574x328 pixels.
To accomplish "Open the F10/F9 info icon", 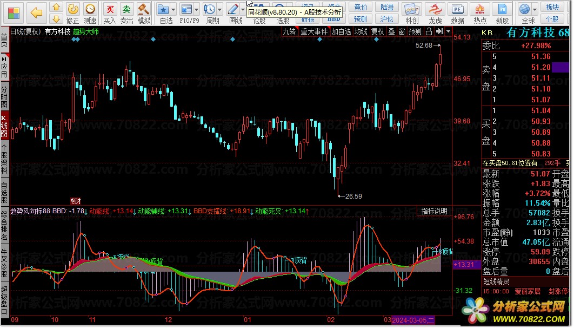I will pos(186,10).
